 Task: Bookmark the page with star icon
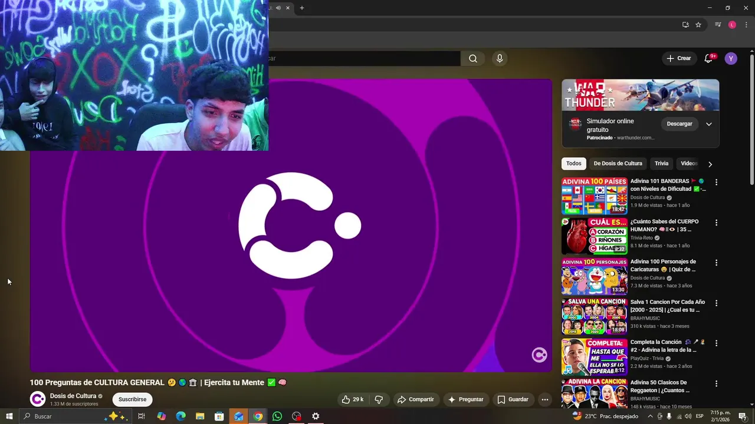coord(698,25)
